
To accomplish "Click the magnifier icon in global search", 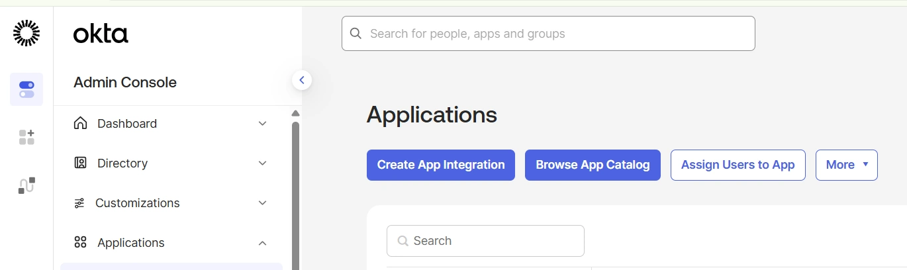I will pyautogui.click(x=356, y=33).
